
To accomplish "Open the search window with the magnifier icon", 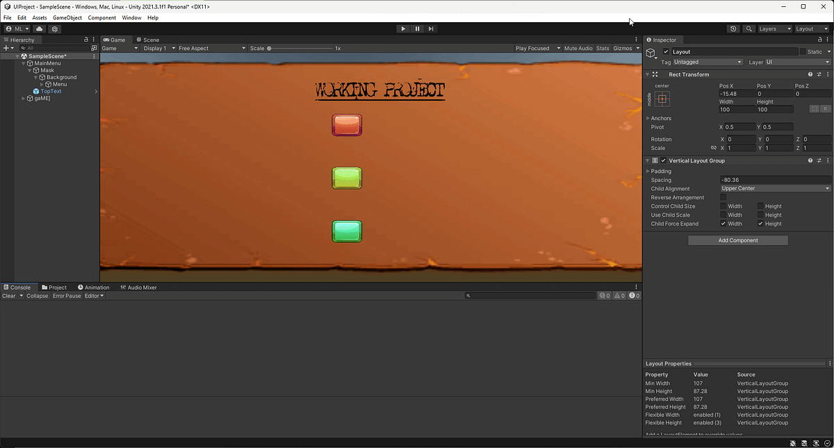I will (x=749, y=29).
